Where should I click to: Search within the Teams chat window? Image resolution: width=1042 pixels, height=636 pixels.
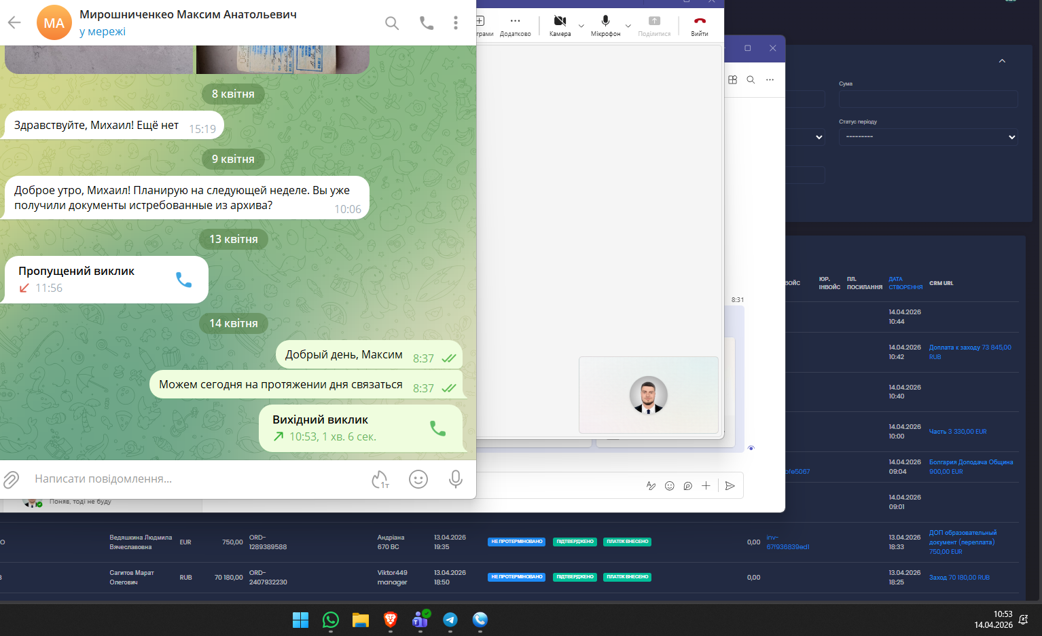[x=751, y=79]
